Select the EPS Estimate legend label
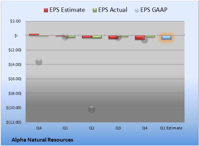This screenshot has height=146, width=199. [67, 10]
